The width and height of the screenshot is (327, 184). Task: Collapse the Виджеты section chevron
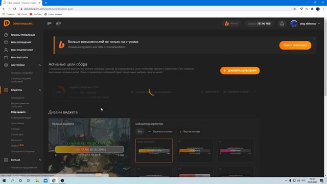click(40, 90)
